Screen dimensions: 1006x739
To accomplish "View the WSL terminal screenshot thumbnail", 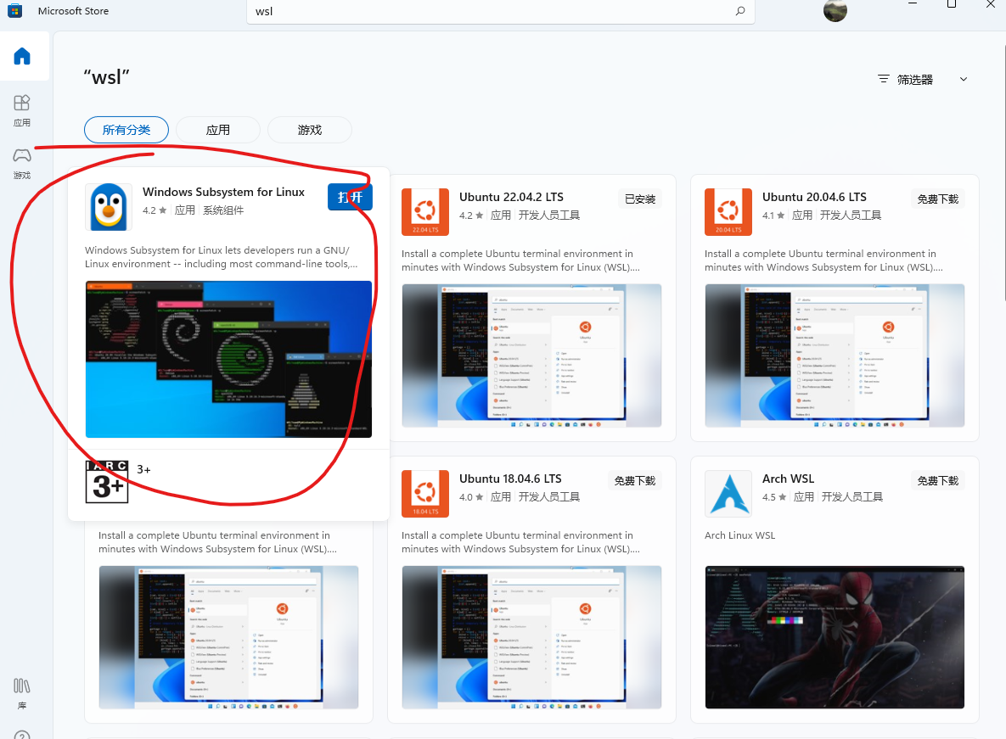I will click(x=228, y=359).
